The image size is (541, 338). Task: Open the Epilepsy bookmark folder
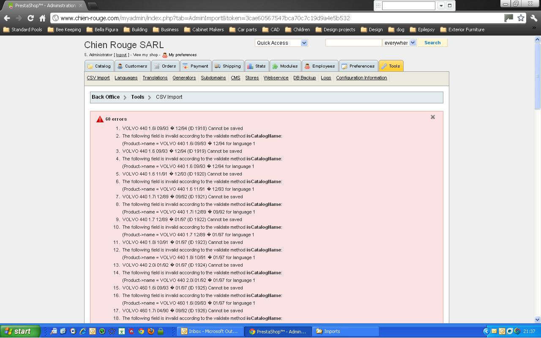pyautogui.click(x=422, y=30)
